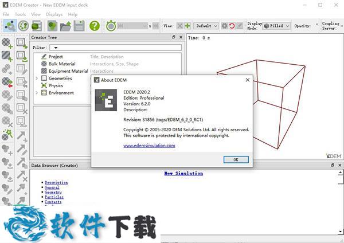344x243 pixels.
Task: Open the Tools menu
Action: coord(20,14)
